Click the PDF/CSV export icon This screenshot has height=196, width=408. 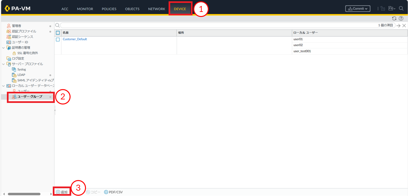106,192
